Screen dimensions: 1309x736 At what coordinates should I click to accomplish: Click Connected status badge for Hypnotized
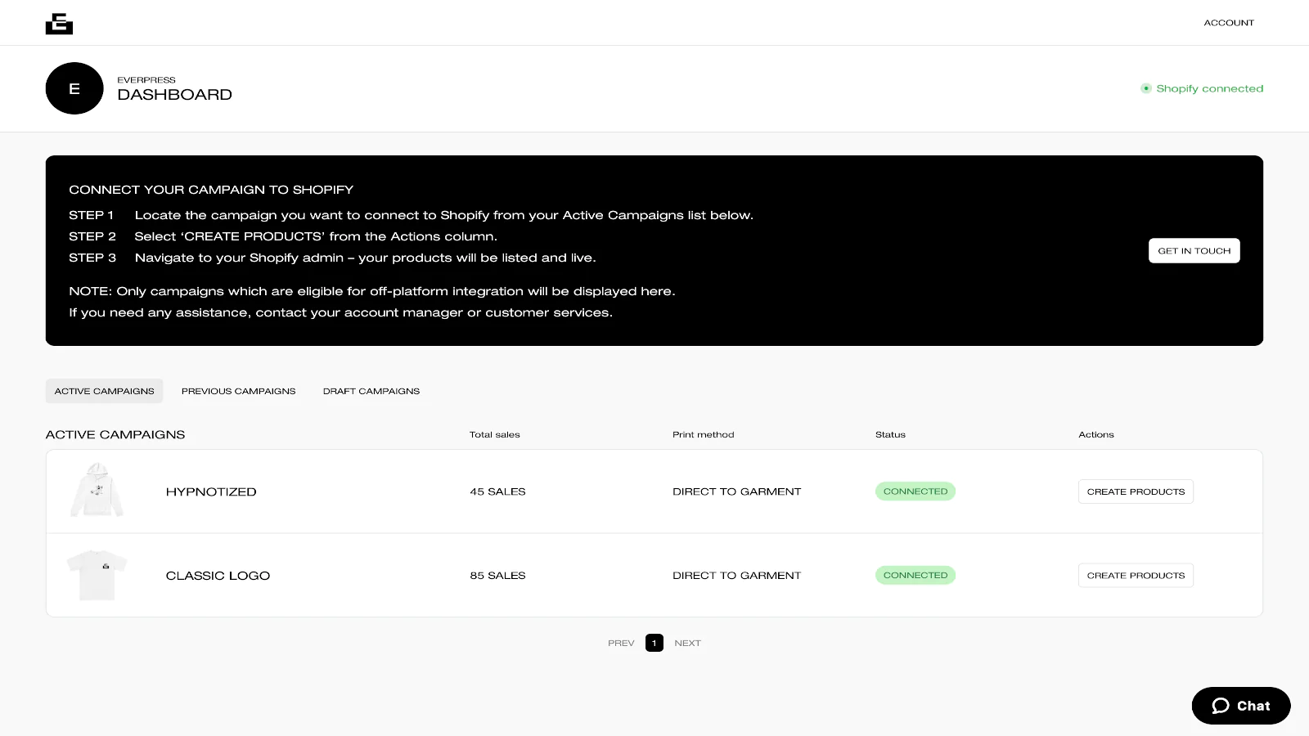point(915,491)
